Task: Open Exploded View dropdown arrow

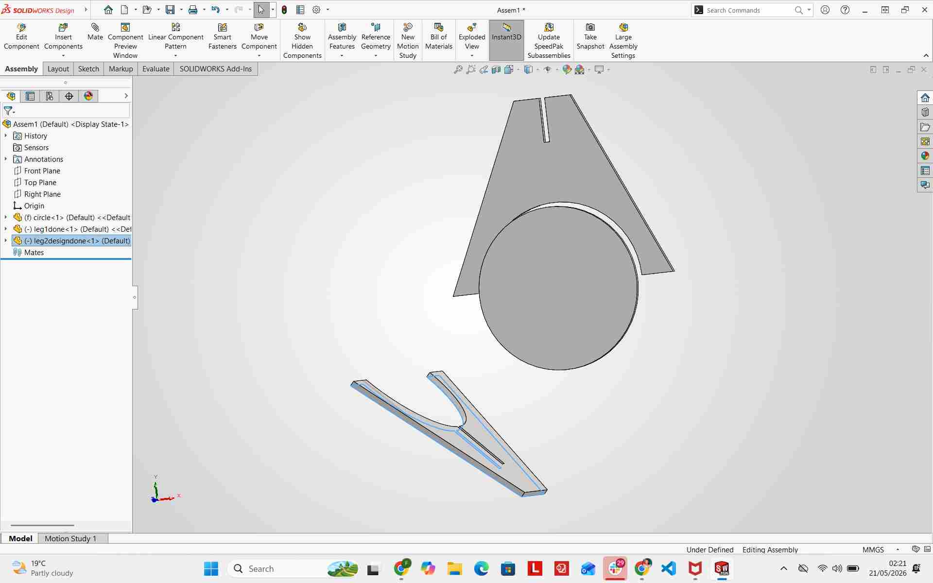Action: 472,56
